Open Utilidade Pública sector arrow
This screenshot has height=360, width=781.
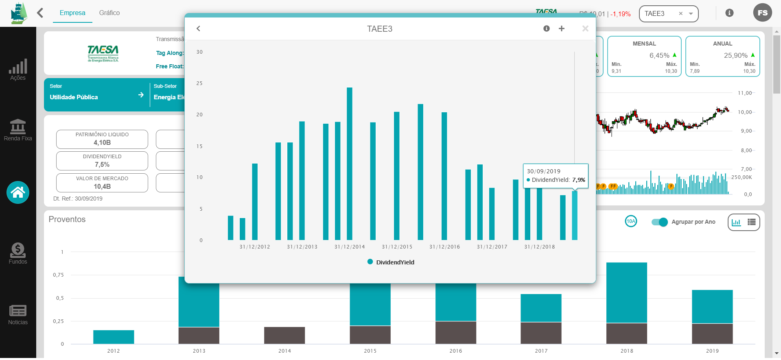click(141, 95)
